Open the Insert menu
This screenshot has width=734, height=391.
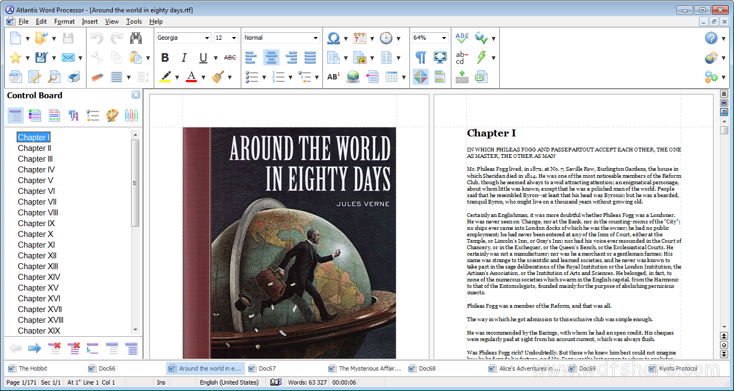coord(90,21)
